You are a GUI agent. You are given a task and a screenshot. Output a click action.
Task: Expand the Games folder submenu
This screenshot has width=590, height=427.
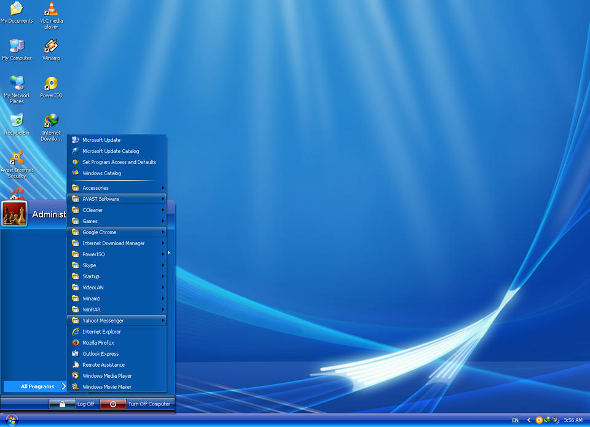(x=117, y=221)
